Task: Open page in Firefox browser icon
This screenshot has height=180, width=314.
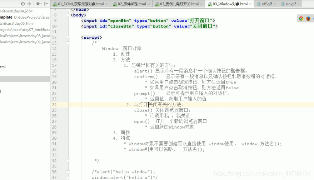Action: pos(308,19)
